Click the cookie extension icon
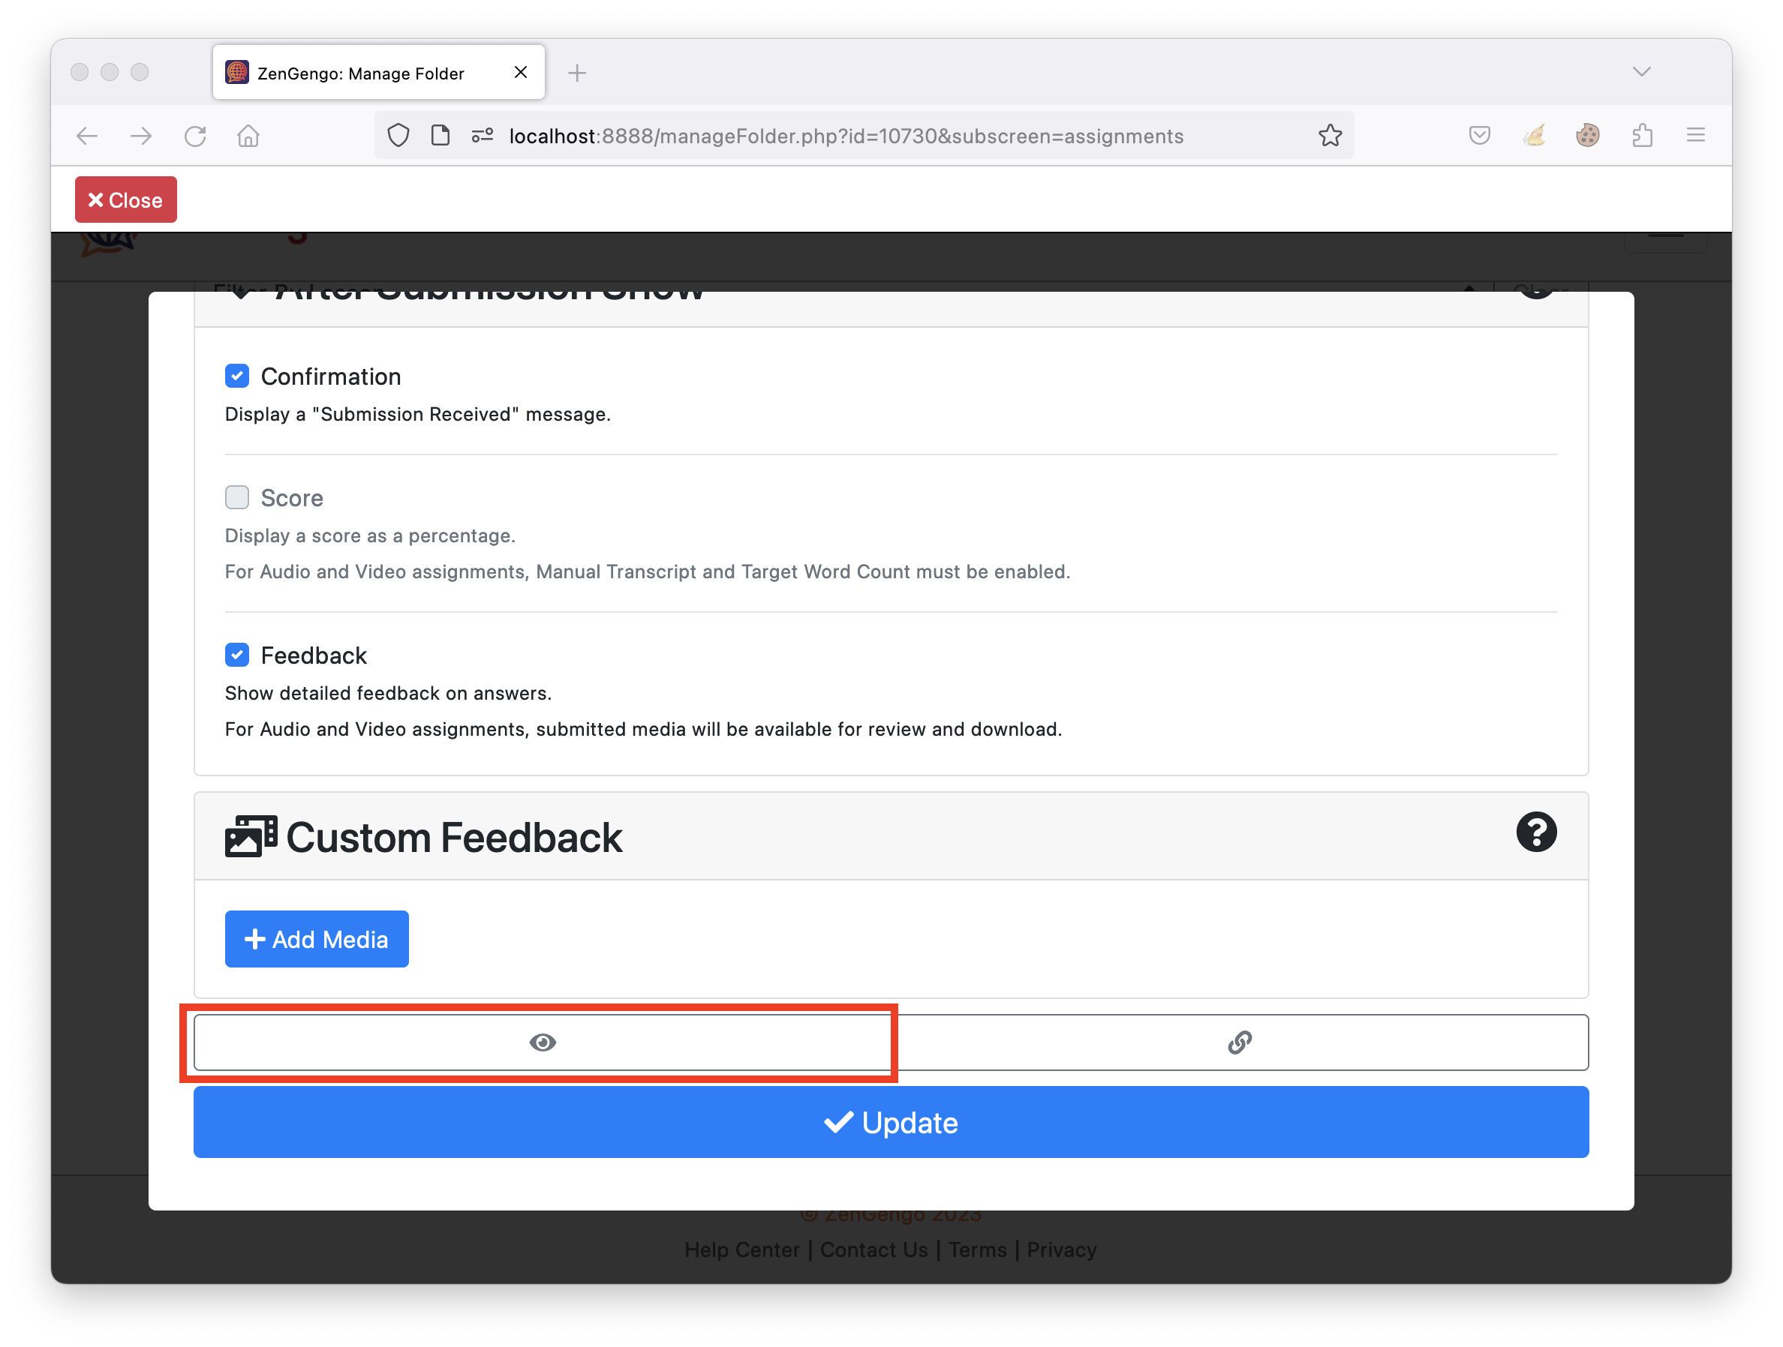Viewport: 1783px width, 1347px height. 1587,135
